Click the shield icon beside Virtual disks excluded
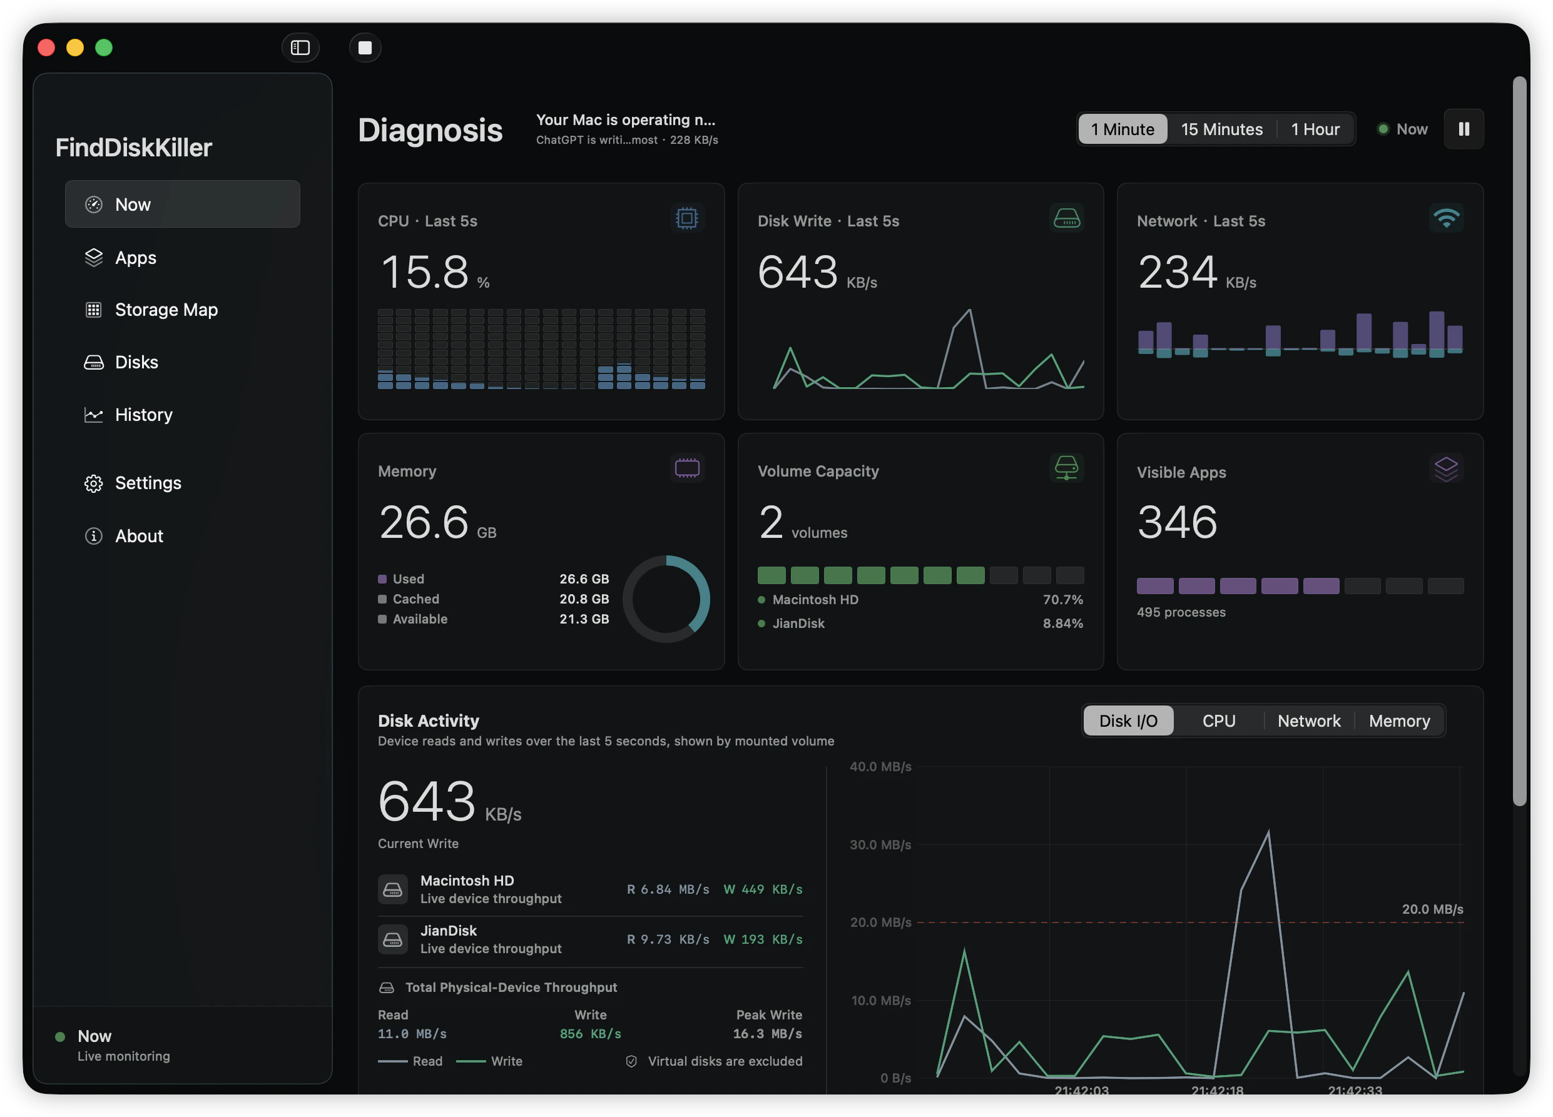The width and height of the screenshot is (1553, 1117). [x=631, y=1061]
